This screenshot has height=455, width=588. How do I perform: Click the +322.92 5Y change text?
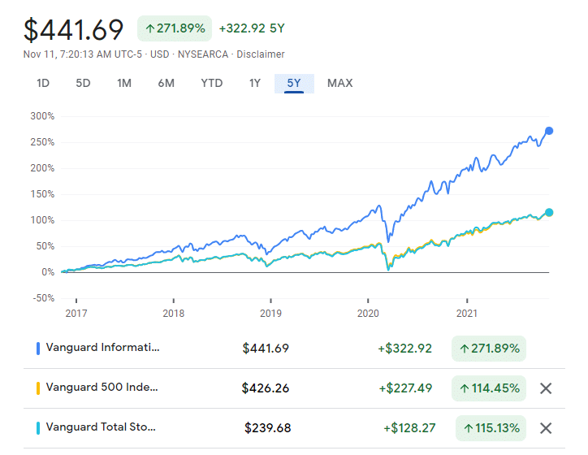pos(252,28)
